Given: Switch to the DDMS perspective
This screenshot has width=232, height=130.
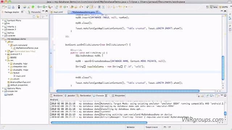Looking at the screenshot, I should 223,7.
